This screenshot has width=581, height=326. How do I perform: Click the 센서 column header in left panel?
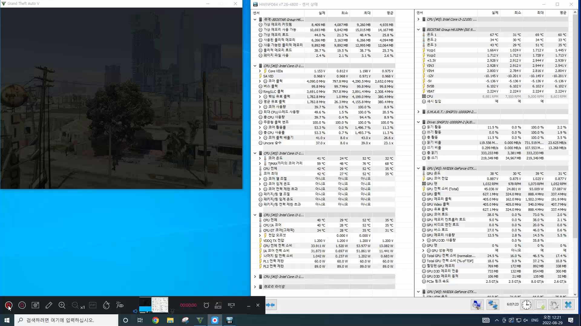(278, 13)
